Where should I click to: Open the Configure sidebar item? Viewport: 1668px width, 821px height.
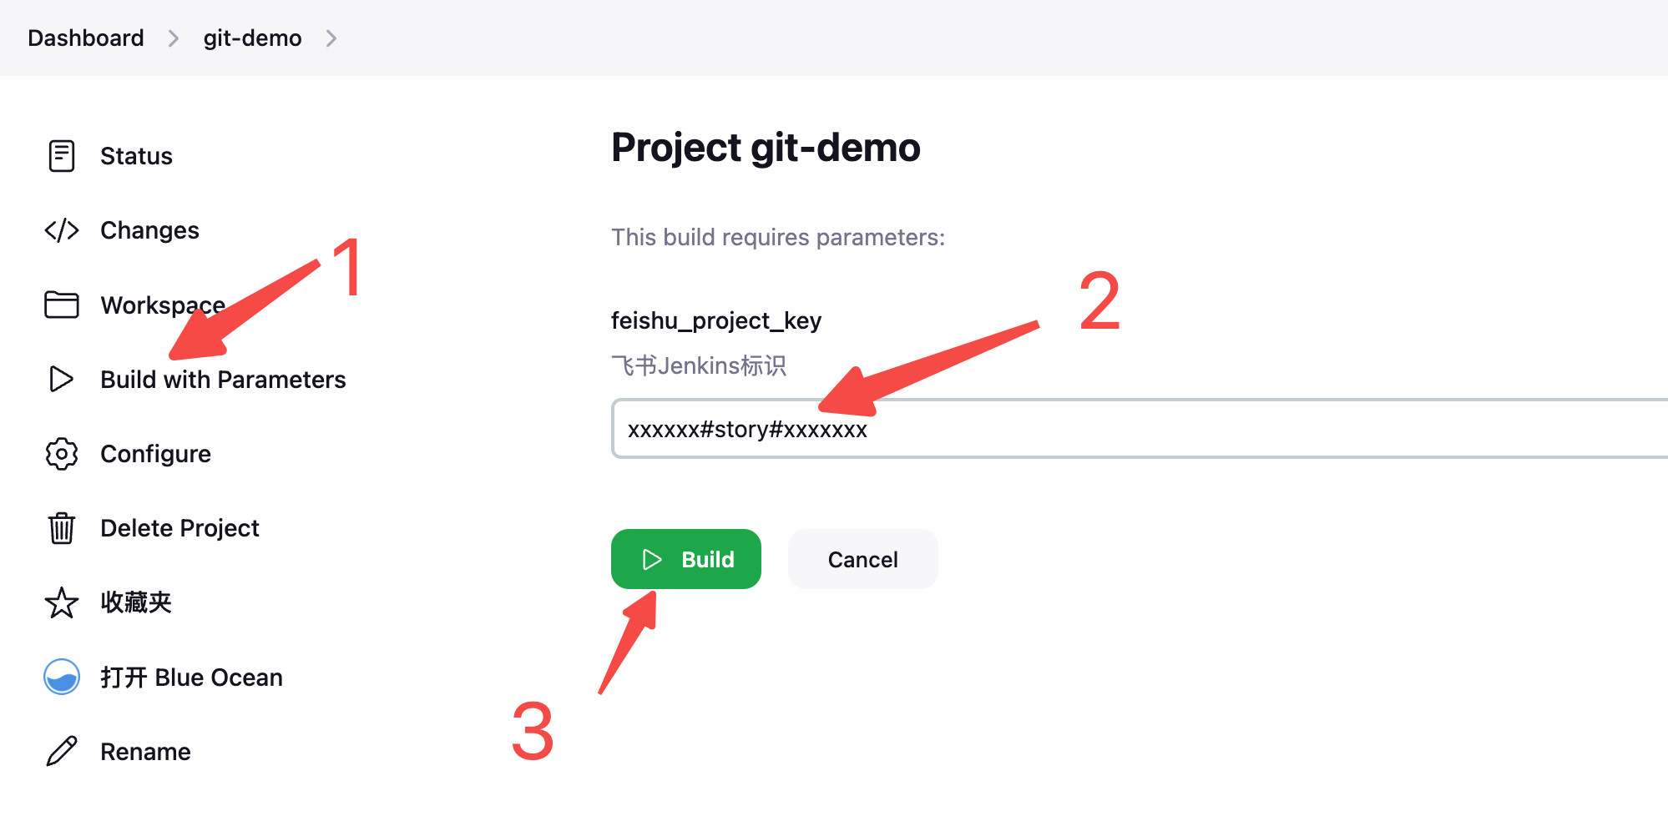tap(155, 454)
